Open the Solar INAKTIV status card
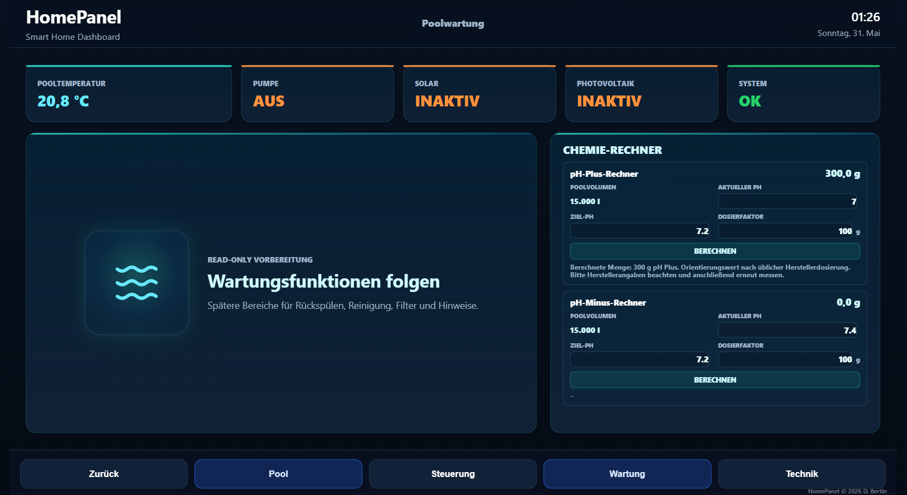 (480, 94)
